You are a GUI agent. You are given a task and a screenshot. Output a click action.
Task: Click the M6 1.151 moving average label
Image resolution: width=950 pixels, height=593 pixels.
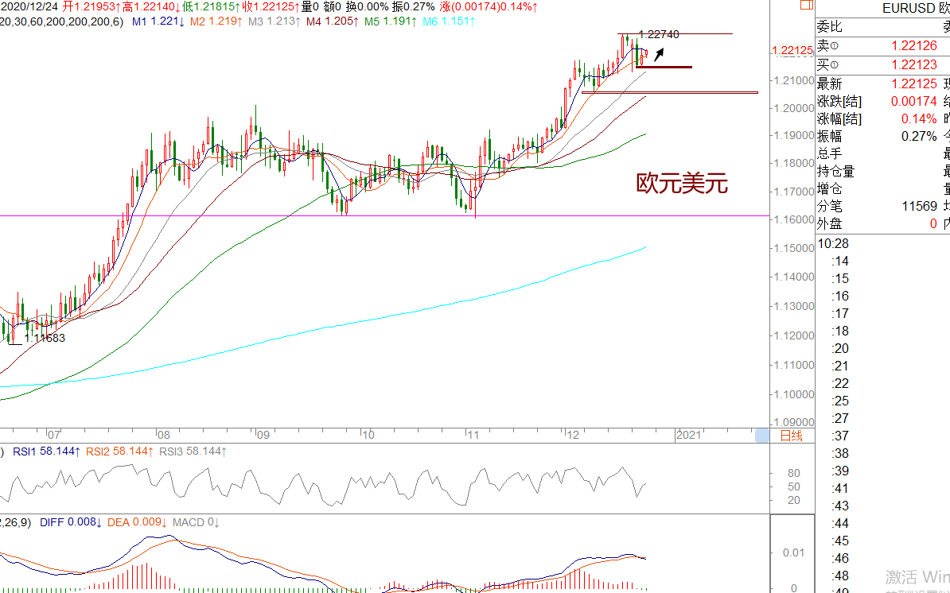[x=449, y=21]
